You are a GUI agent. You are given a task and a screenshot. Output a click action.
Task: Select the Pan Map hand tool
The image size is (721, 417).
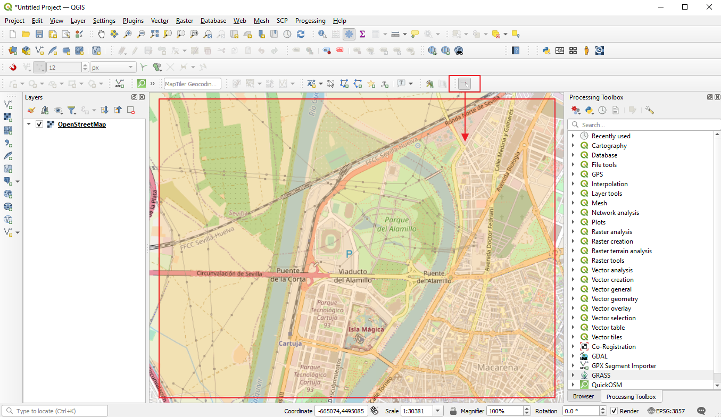[x=101, y=34]
